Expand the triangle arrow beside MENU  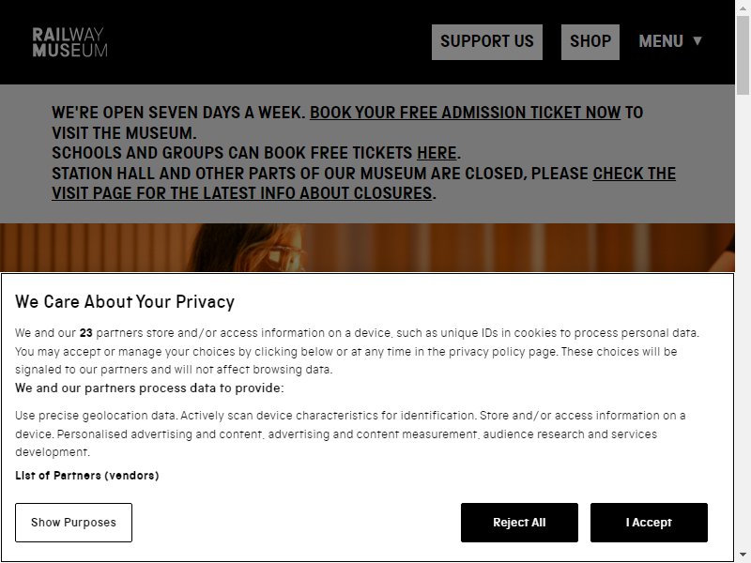[697, 40]
